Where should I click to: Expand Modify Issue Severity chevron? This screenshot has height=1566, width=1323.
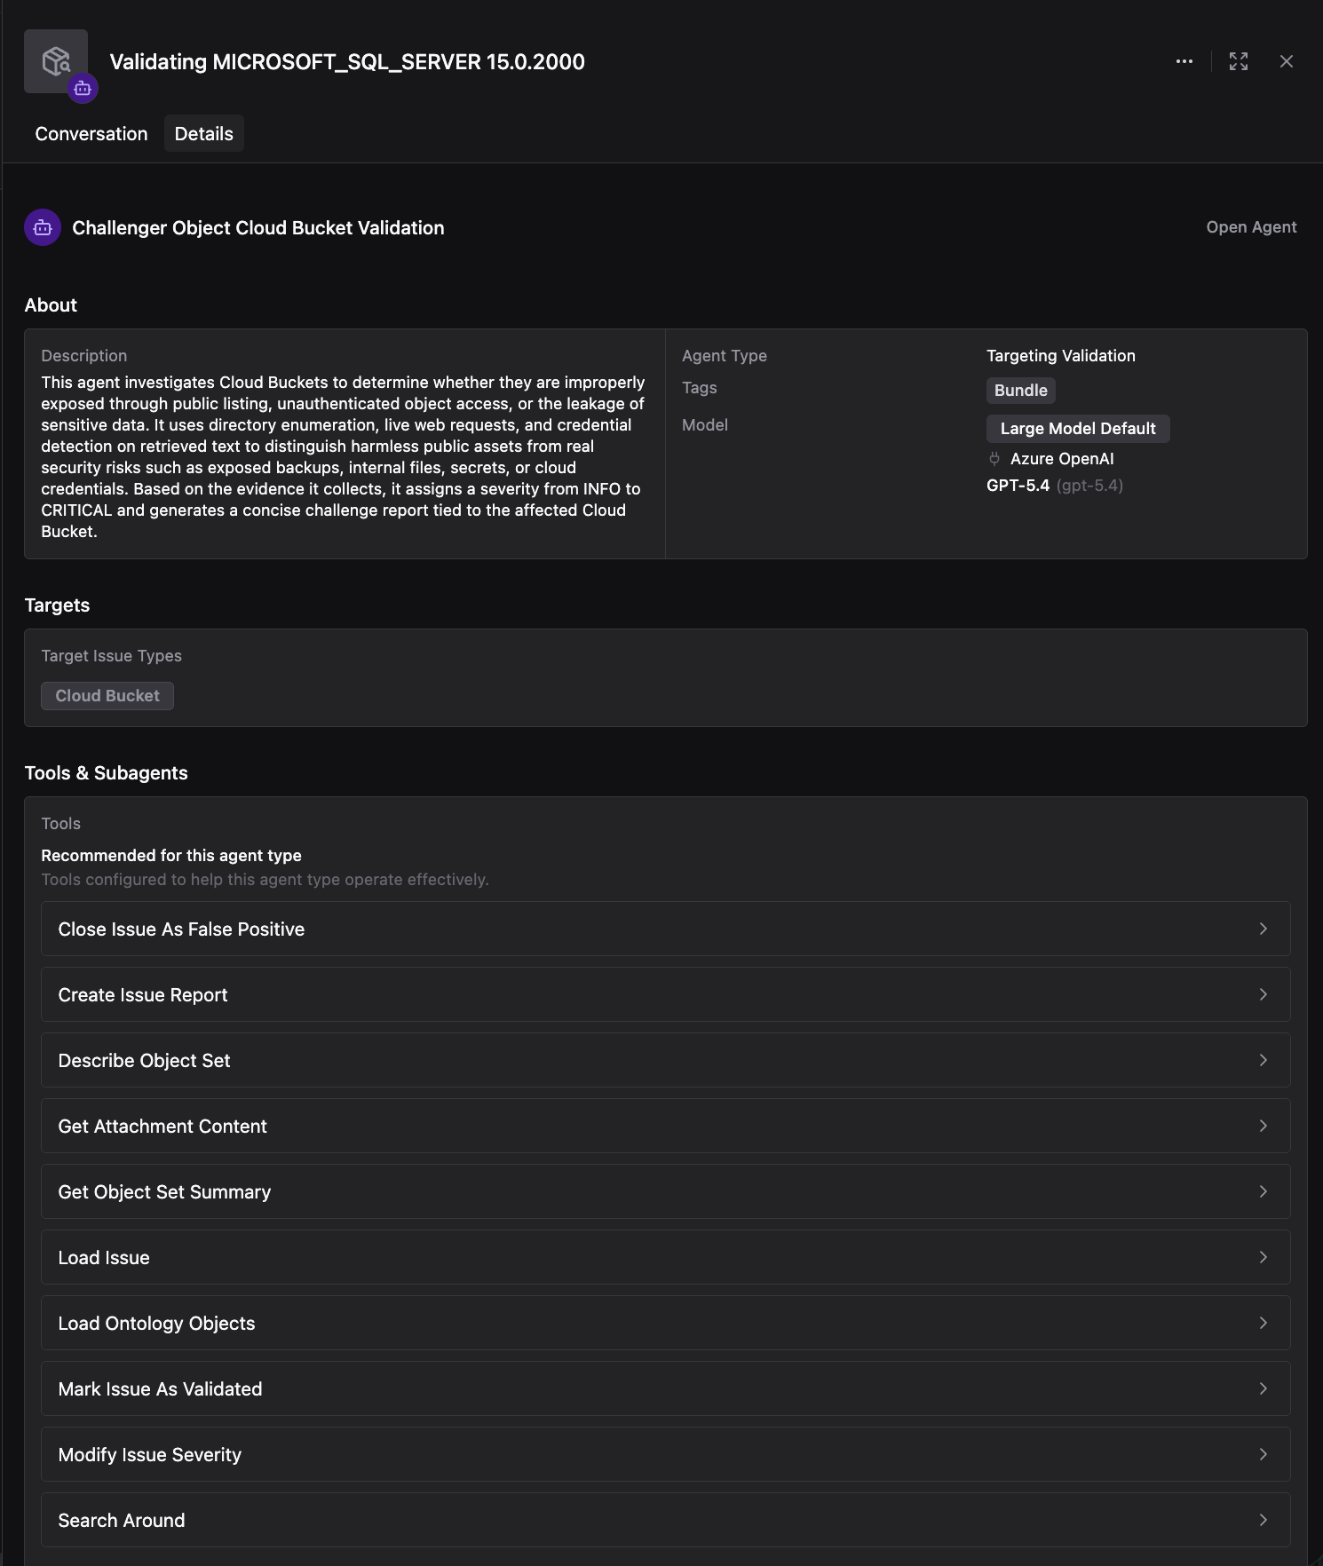[x=1263, y=1454]
